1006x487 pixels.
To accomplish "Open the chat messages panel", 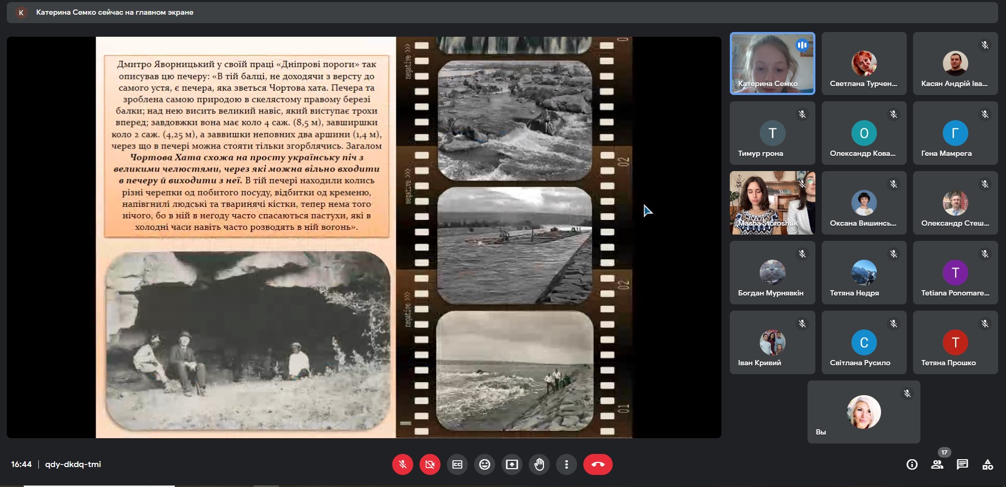I will [x=962, y=464].
